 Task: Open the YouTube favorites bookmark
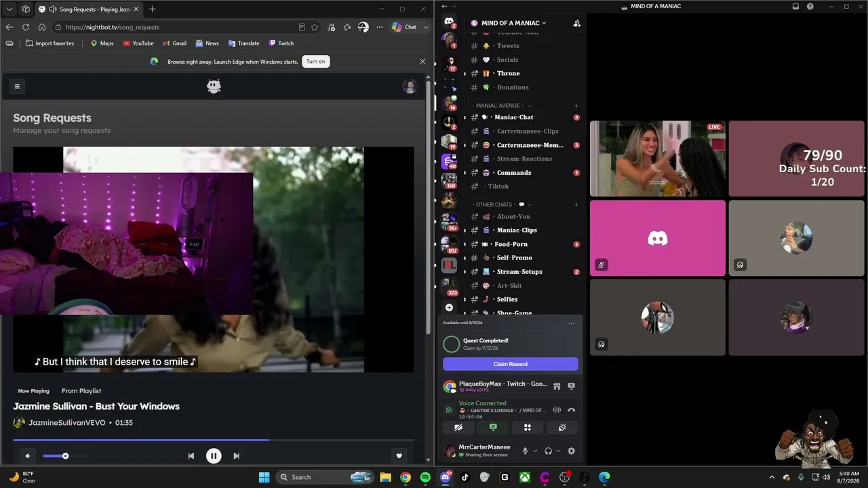point(138,43)
